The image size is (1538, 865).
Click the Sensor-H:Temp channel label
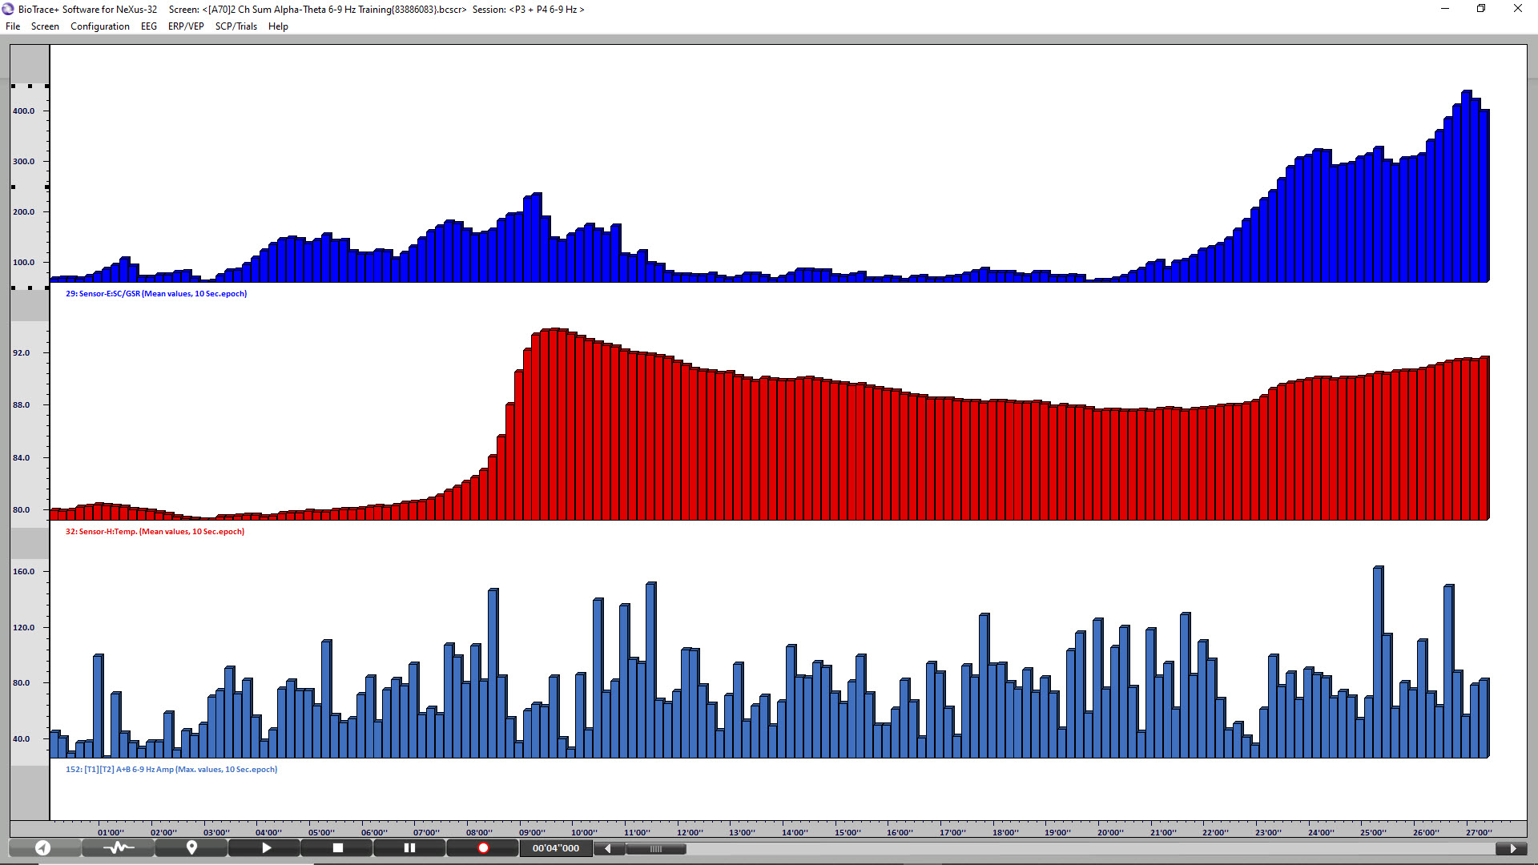pos(155,532)
